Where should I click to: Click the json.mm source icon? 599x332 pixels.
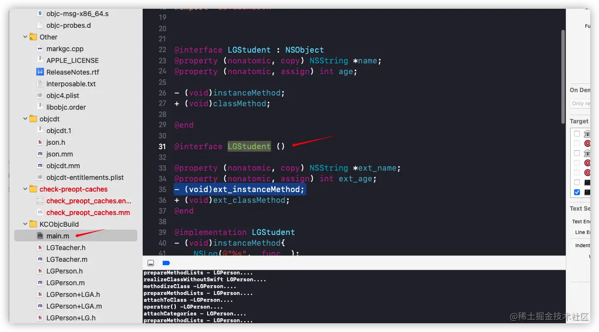[x=40, y=154]
